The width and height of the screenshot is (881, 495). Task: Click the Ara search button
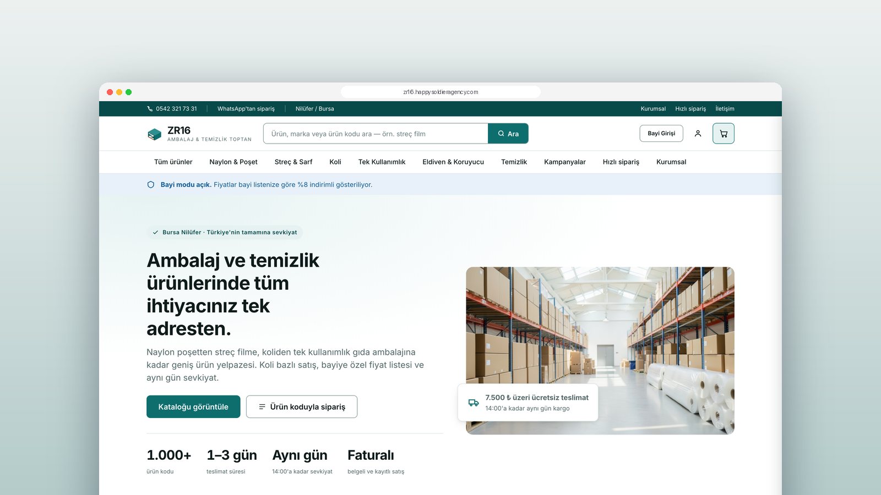click(x=508, y=134)
